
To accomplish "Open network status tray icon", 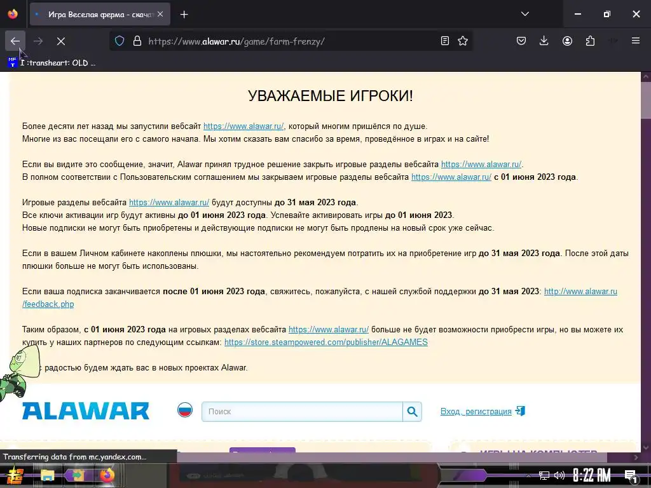I will [544, 475].
